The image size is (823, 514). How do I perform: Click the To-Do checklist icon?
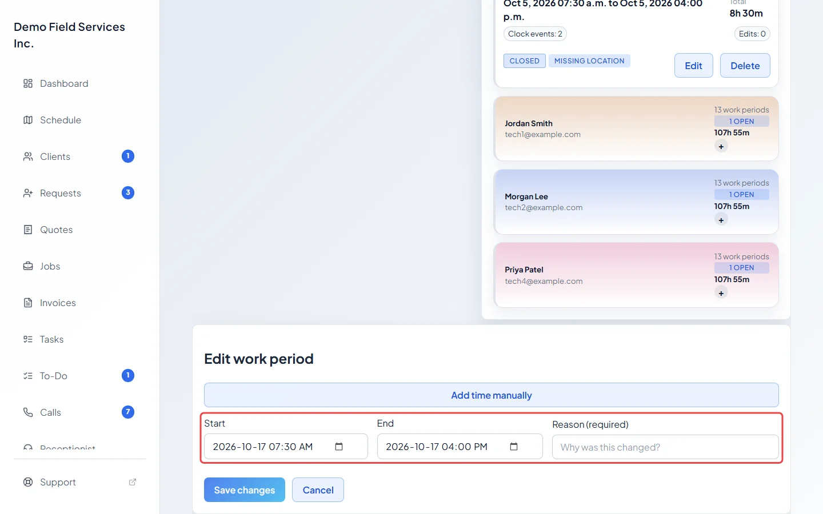click(x=28, y=376)
